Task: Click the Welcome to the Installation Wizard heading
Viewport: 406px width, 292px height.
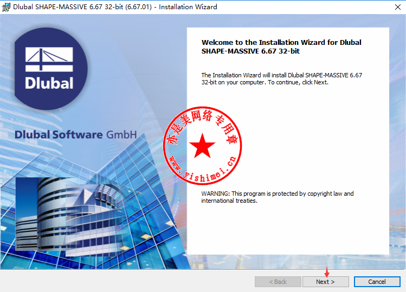Action: (x=281, y=47)
